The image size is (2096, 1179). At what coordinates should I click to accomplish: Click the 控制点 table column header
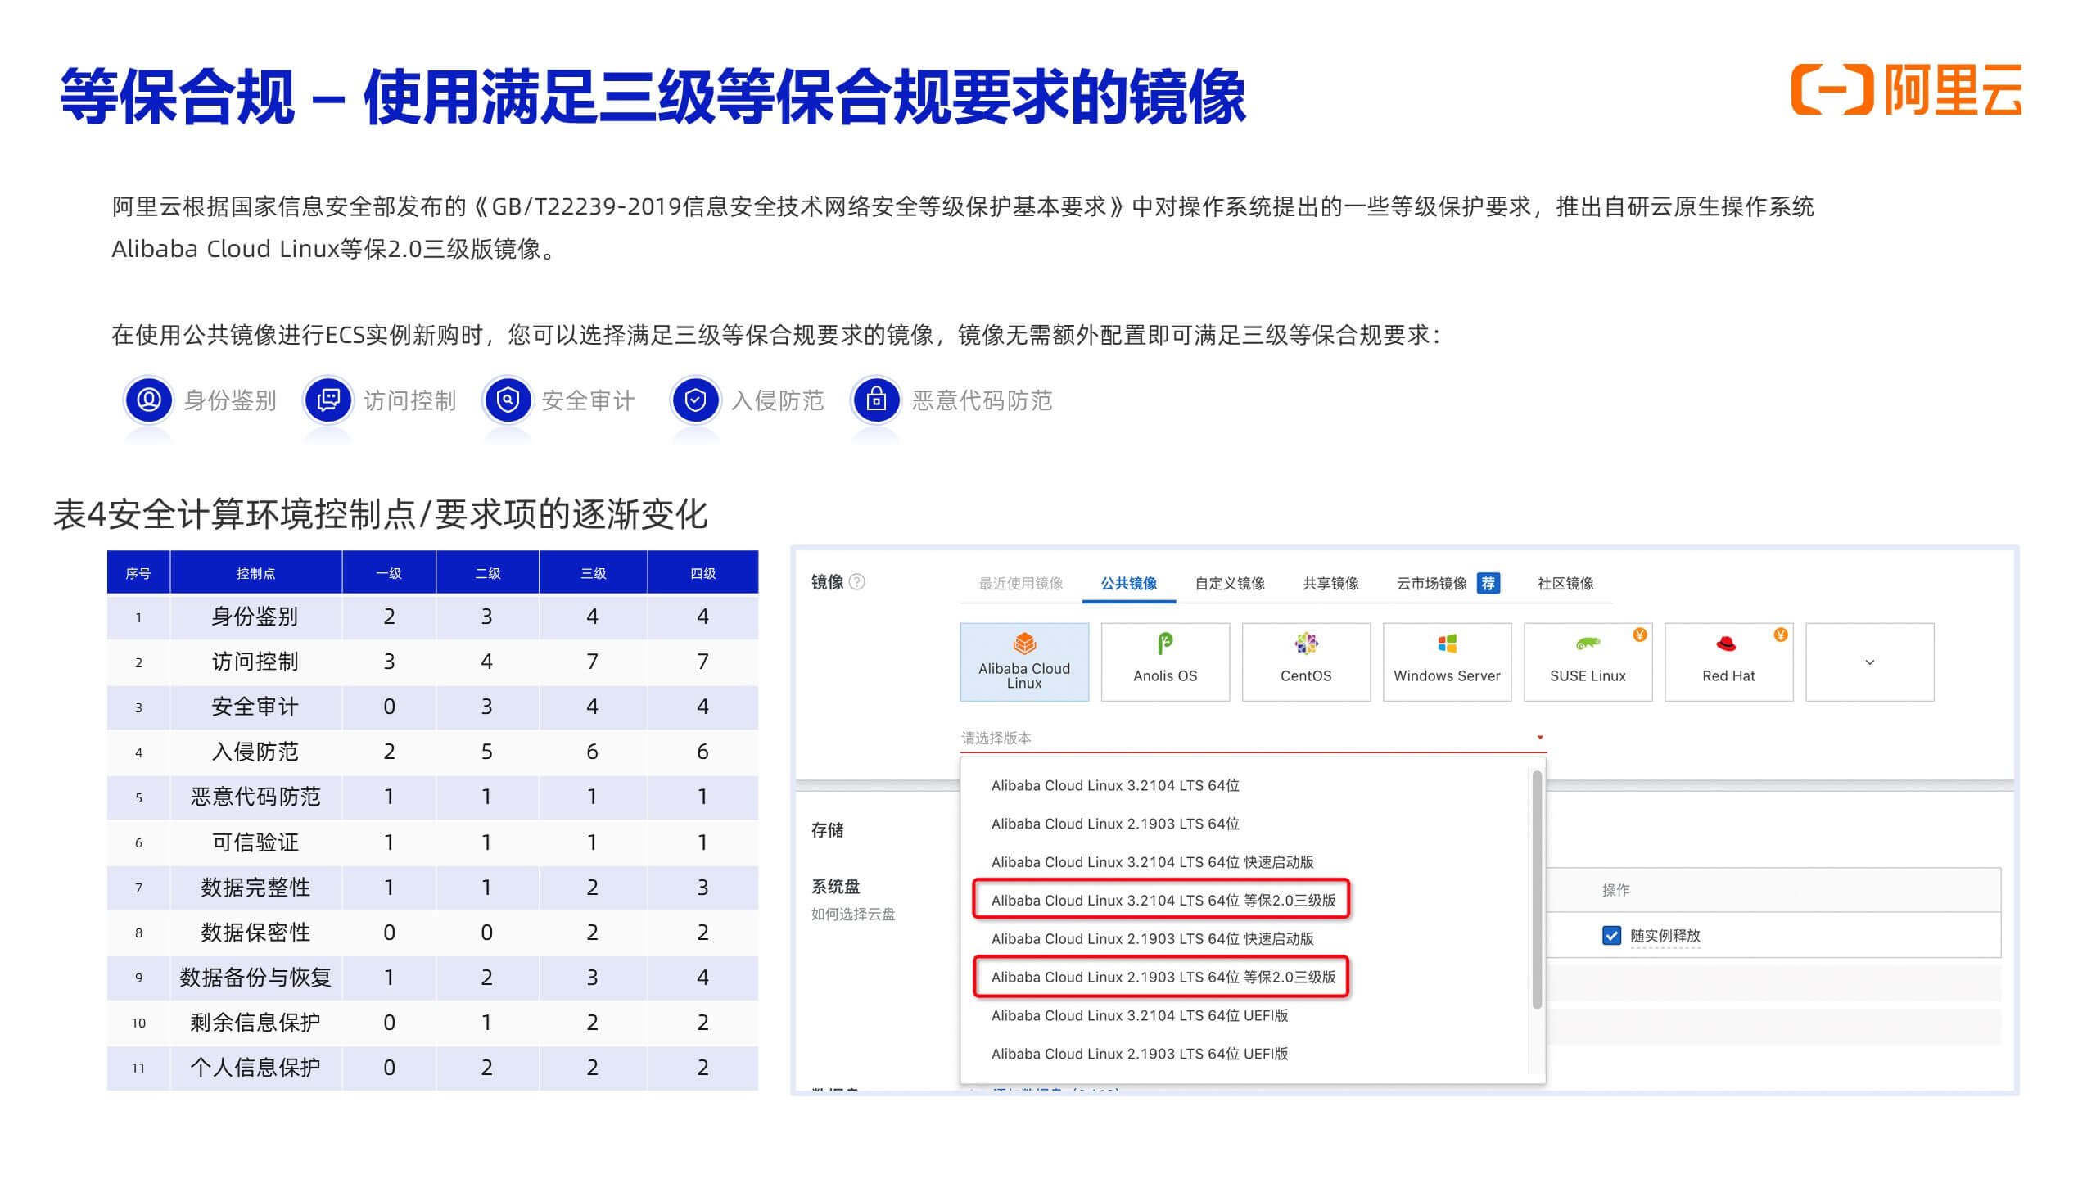pos(255,573)
